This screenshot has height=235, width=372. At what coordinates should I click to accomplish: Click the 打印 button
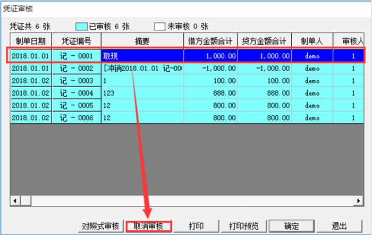point(196,226)
